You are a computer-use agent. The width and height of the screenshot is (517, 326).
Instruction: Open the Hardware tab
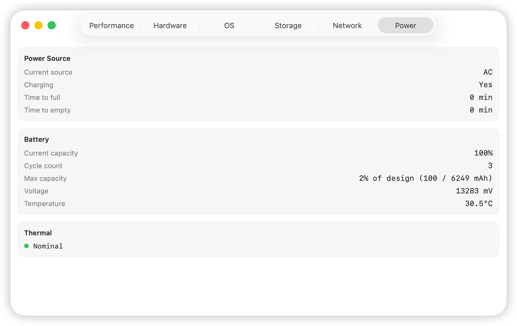coord(170,26)
